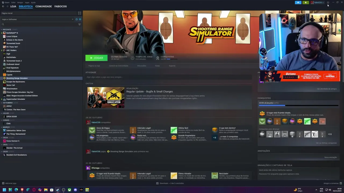This screenshot has height=193, width=344.
Task: Open Grande Proprietário achievement icon
Action: [174, 138]
